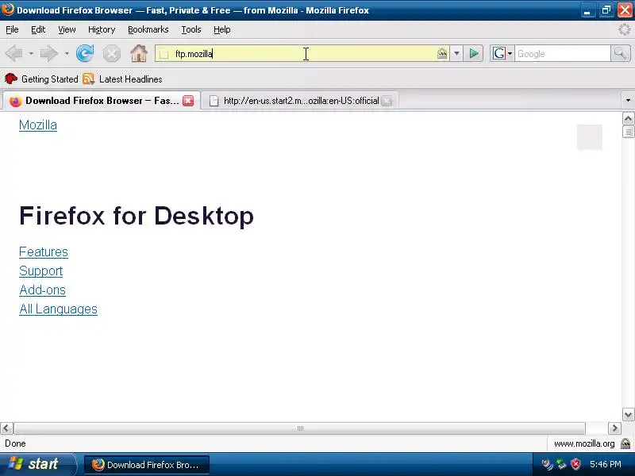The width and height of the screenshot is (635, 476).
Task: Click the Firefox favicon on first tab
Action: tap(15, 102)
